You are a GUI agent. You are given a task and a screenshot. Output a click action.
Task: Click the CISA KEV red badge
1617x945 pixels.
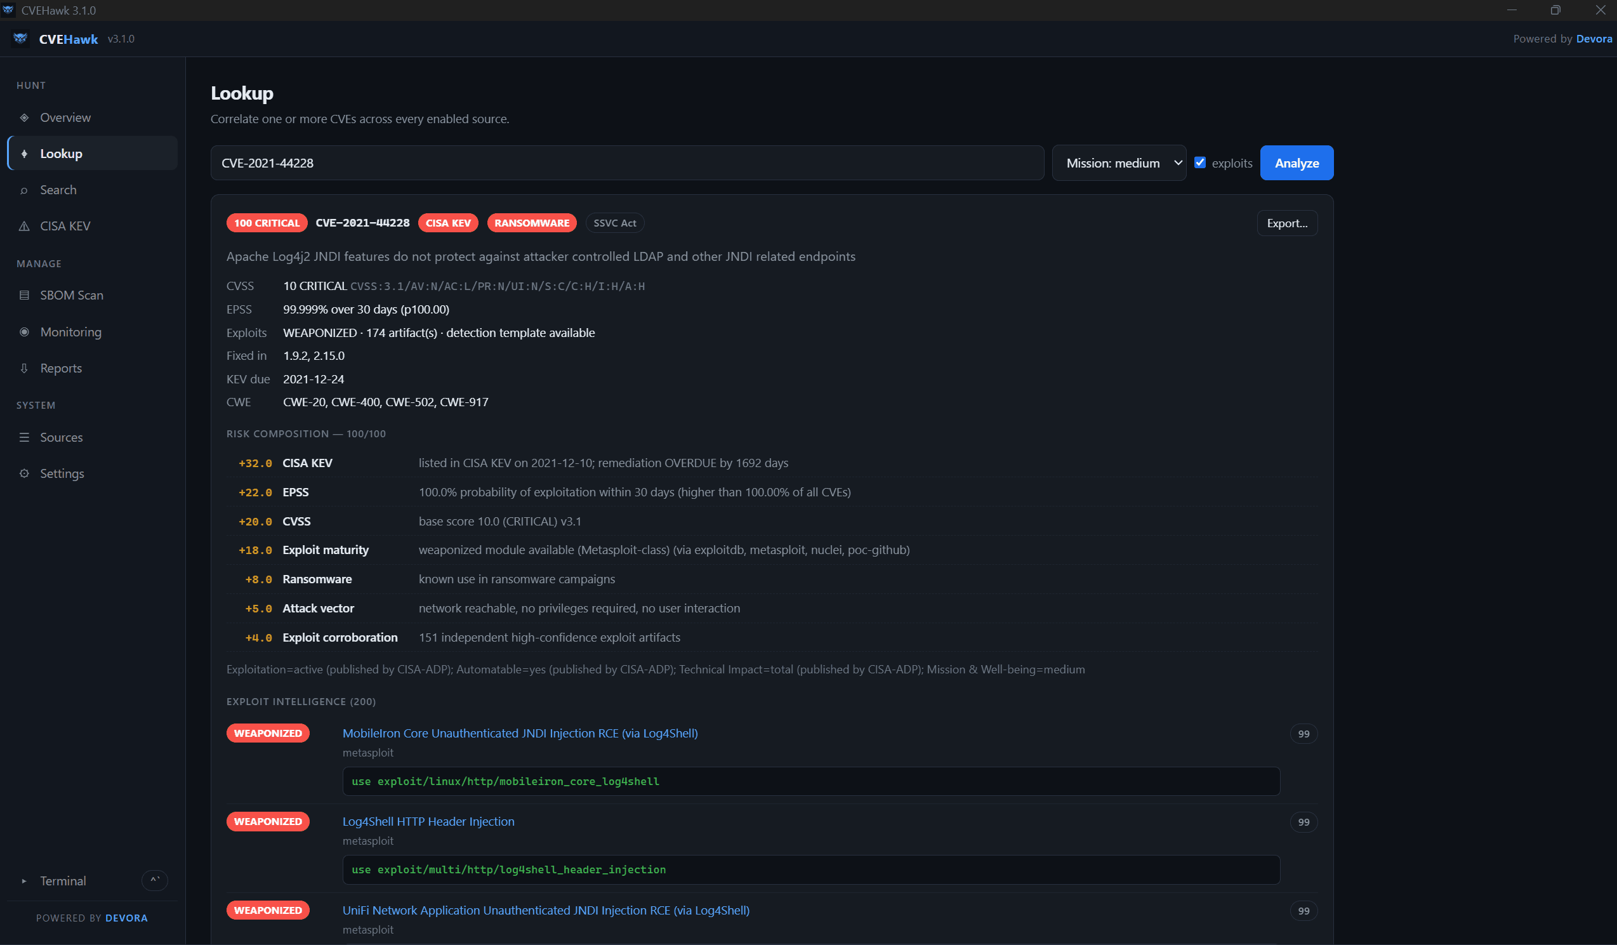click(x=448, y=223)
